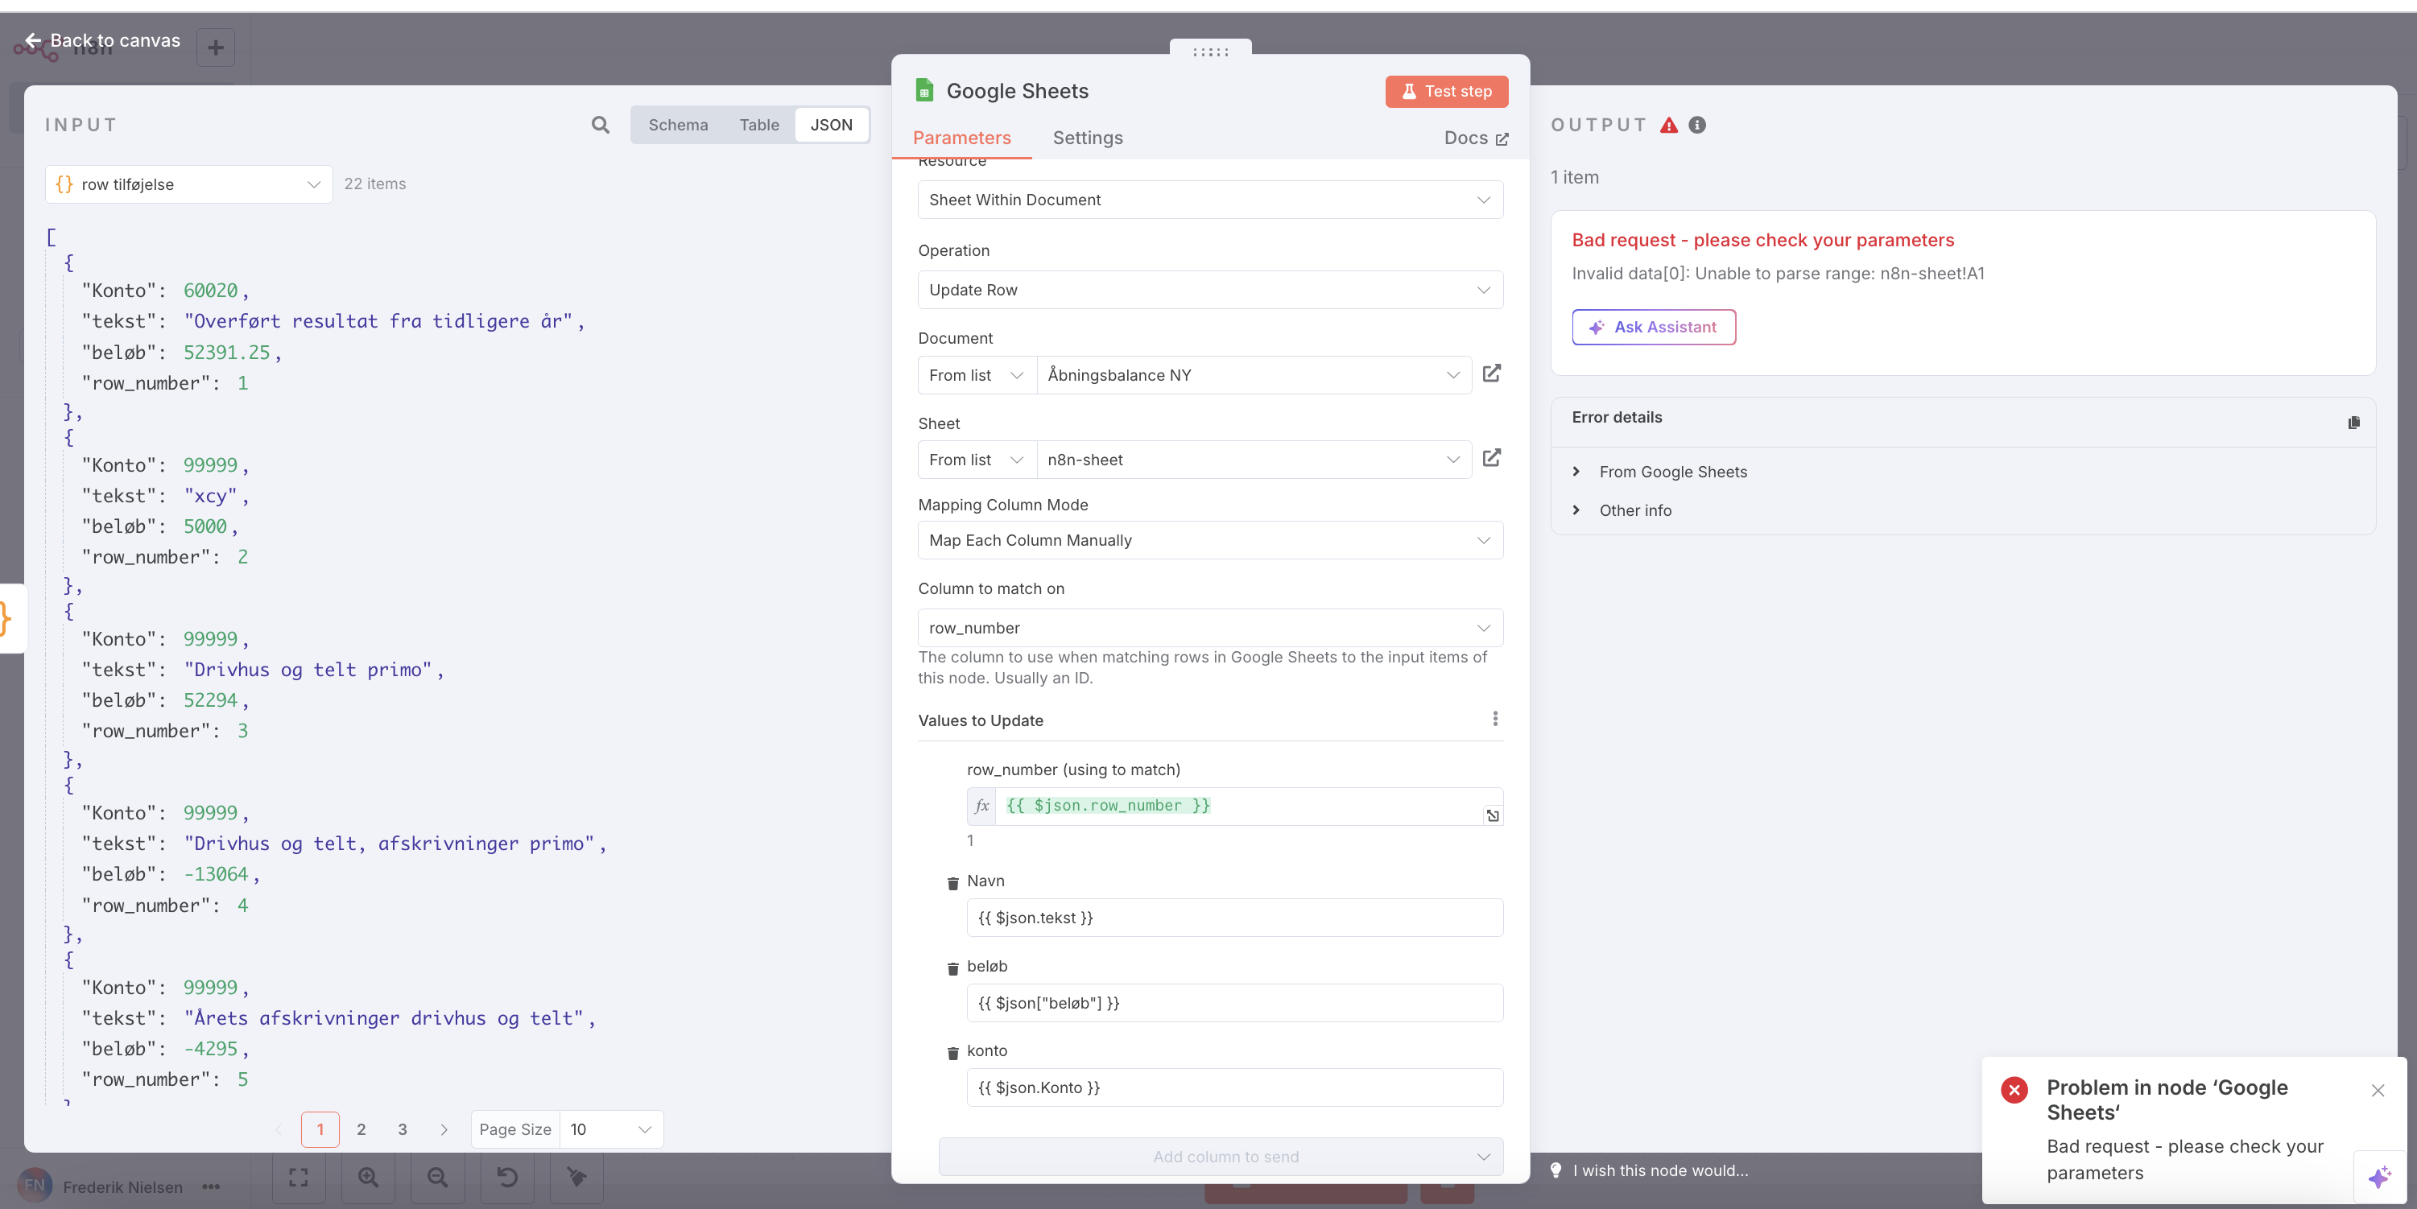
Task: Go to input page 3
Action: pyautogui.click(x=403, y=1129)
